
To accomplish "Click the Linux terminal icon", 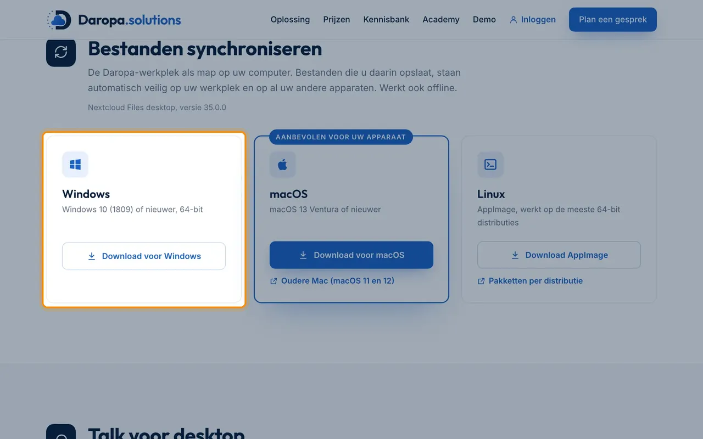I will 490,165.
